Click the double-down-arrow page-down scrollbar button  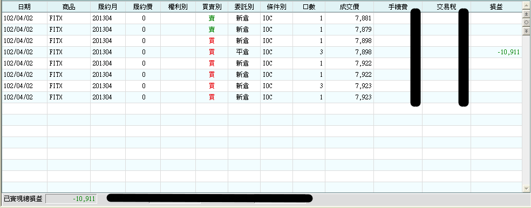tap(526, 31)
